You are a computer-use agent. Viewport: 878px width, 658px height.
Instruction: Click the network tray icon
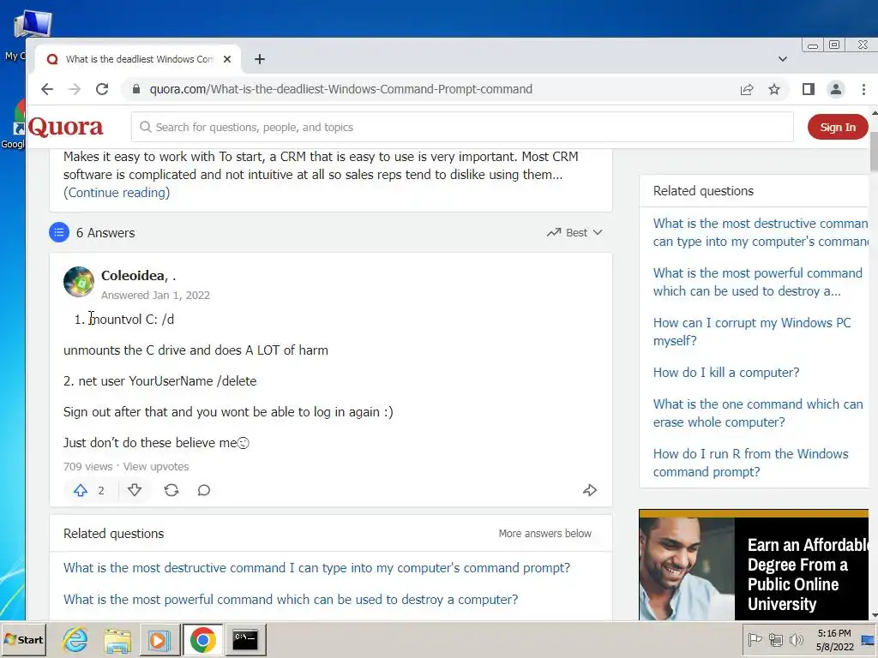tap(775, 639)
